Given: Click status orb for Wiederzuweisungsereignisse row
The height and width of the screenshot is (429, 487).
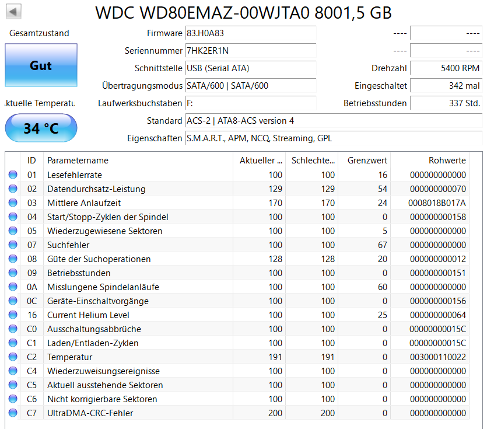Looking at the screenshot, I should [x=13, y=371].
